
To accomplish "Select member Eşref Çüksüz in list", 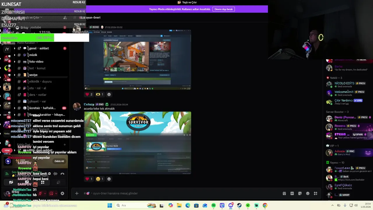I will pyautogui.click(x=349, y=187).
